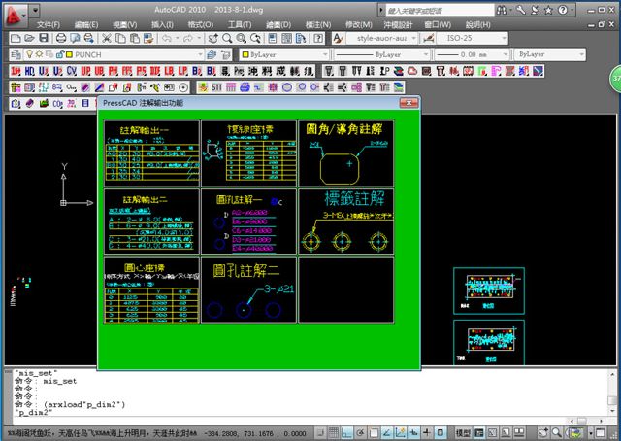Open a drawing with the Open icon

(x=30, y=39)
